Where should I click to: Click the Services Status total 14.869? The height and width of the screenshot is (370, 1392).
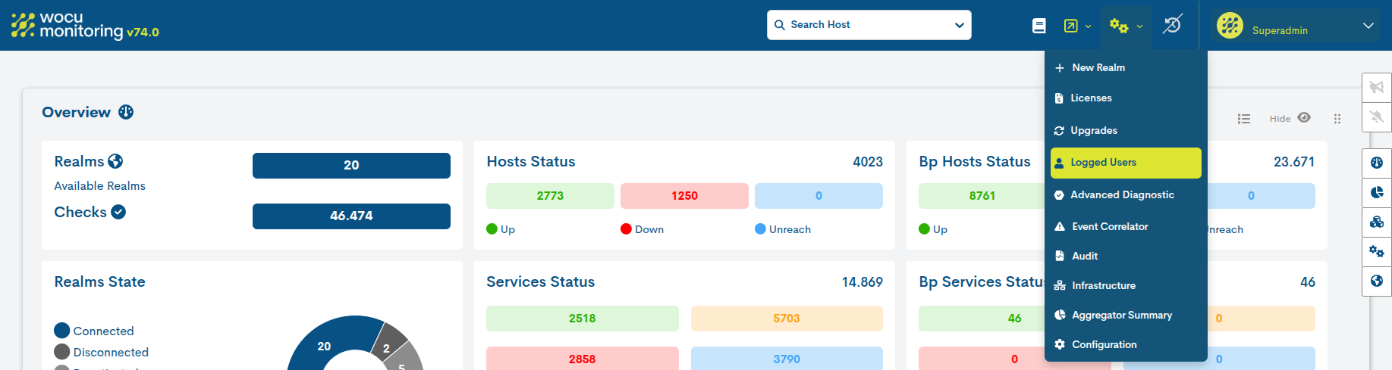[x=863, y=282]
